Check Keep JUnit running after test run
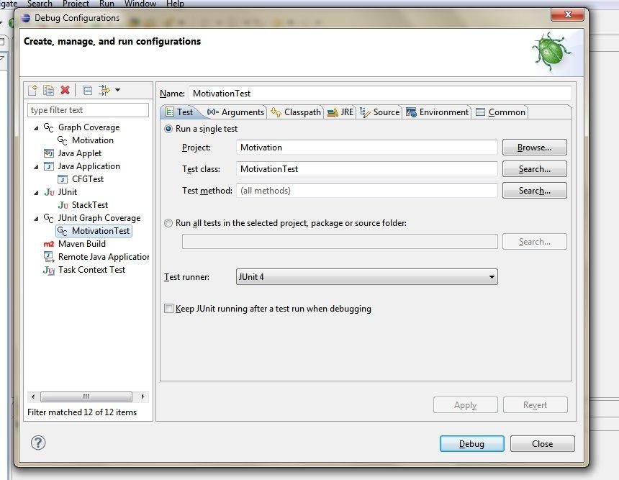This screenshot has height=480, width=619. click(168, 308)
